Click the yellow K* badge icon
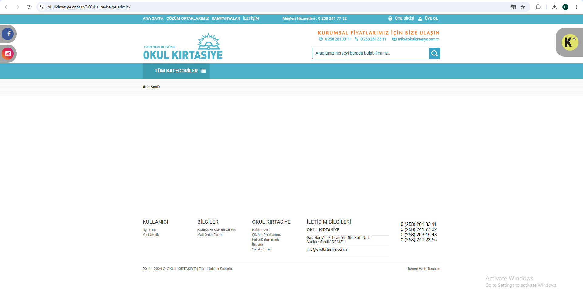Viewport: 583px width, 301px height. (570, 42)
